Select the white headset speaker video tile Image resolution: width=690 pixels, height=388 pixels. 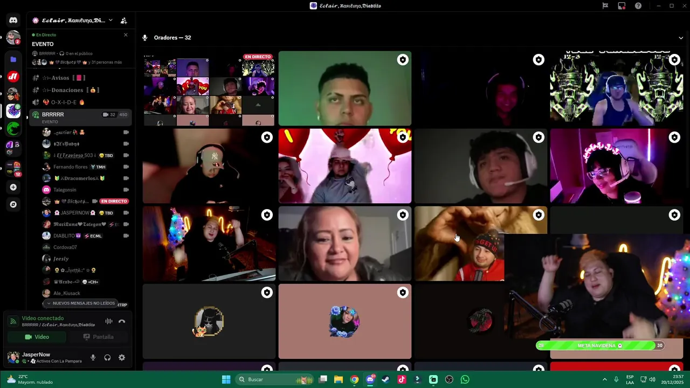481,166
